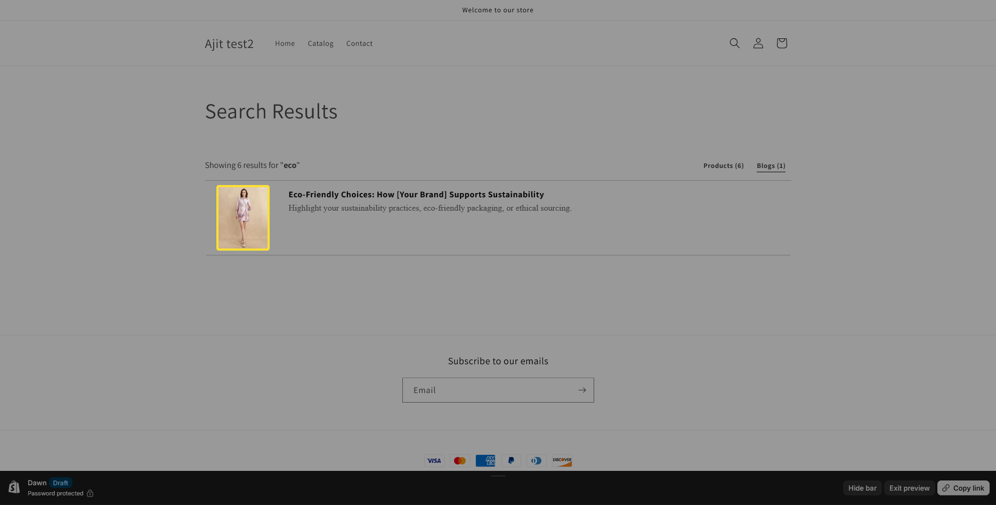
Task: Click the account profile icon
Action: point(758,43)
